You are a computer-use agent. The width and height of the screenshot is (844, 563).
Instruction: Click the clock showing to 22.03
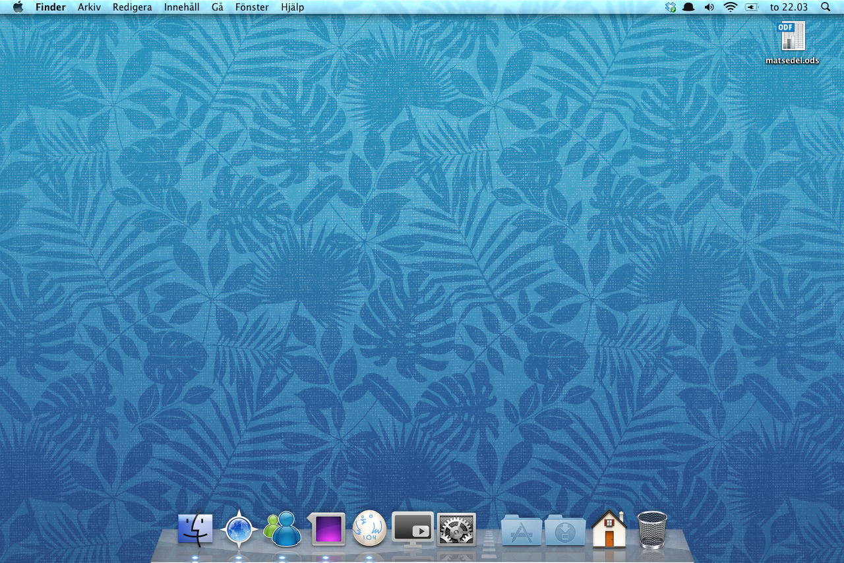[x=789, y=7]
